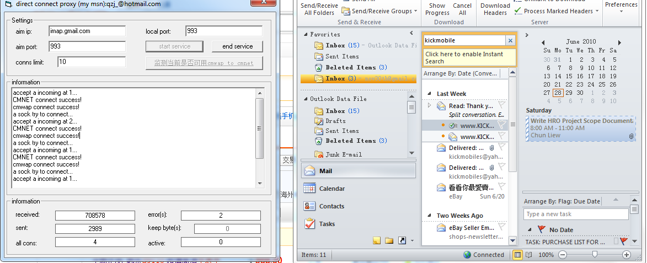Open Write HRO Project Scope appointment
Viewport: 647px width, 263px height.
coord(581,128)
